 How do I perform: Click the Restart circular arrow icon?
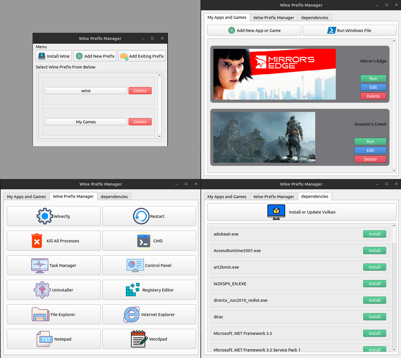point(141,216)
